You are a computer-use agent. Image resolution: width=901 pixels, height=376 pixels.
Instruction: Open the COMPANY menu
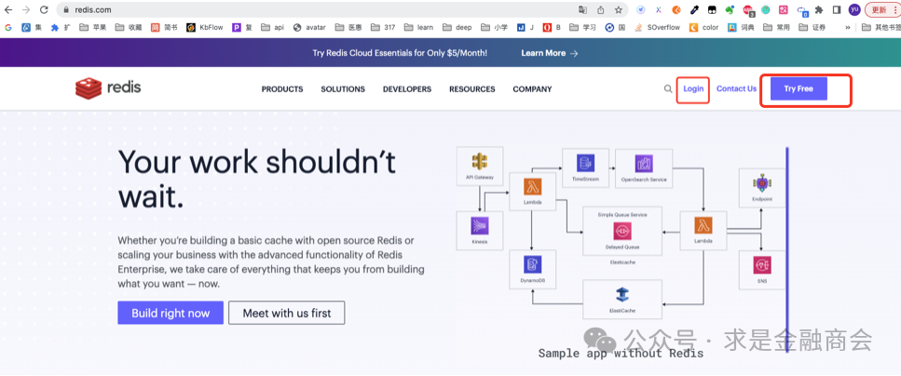(532, 89)
